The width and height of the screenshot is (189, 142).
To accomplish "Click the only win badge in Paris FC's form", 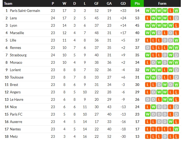I will (x=147, y=114).
